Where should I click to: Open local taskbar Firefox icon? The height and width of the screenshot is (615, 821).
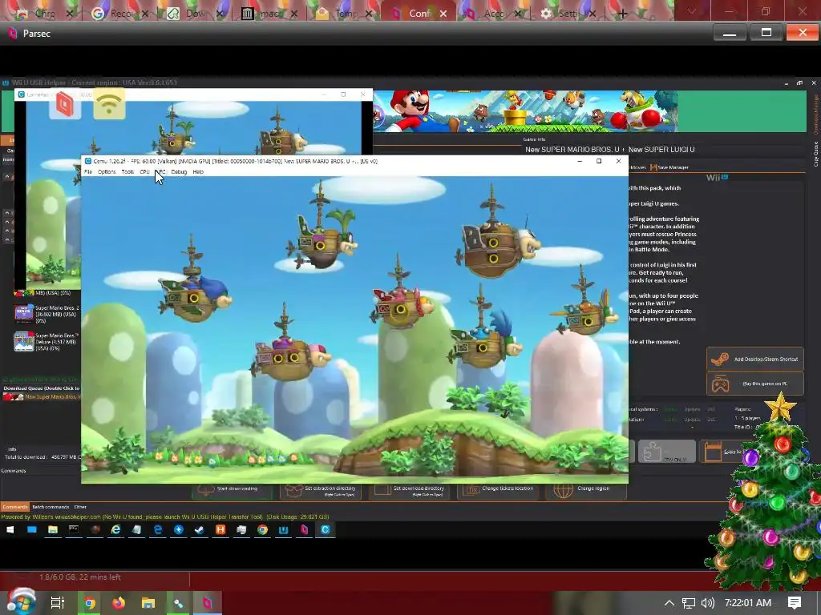click(x=119, y=603)
